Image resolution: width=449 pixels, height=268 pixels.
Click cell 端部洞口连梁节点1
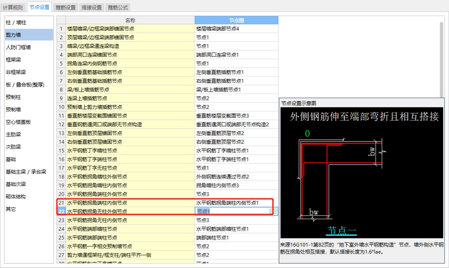pos(237,55)
